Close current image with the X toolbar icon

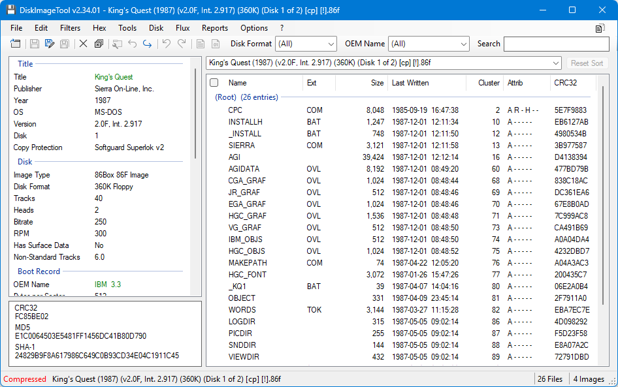pos(83,44)
